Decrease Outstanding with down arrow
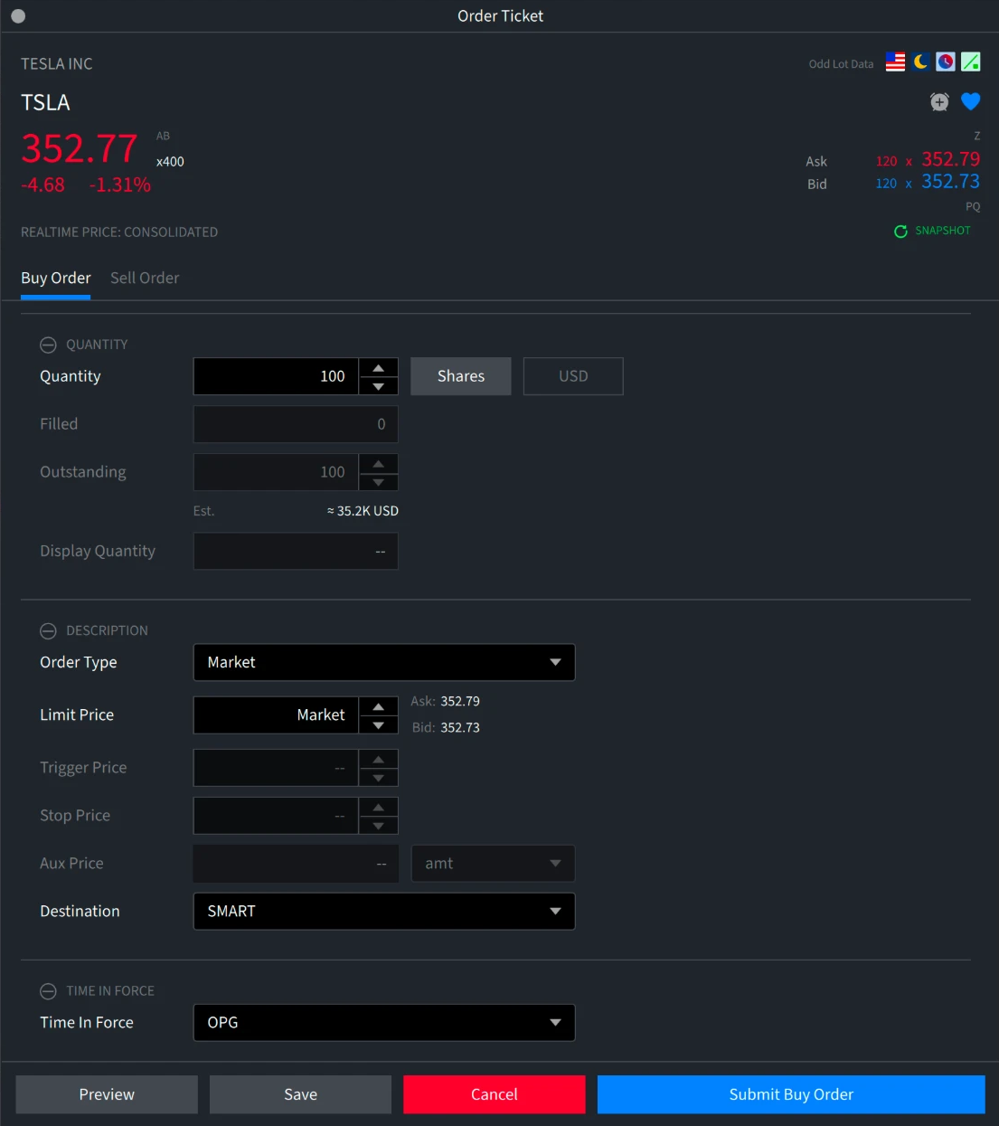 (x=379, y=482)
